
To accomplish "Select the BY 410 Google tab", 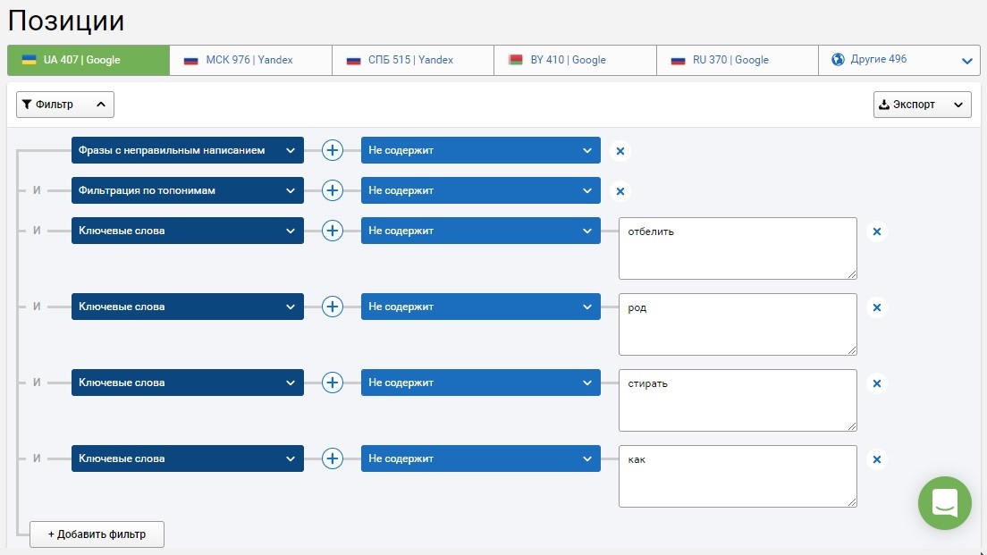I will coord(576,60).
